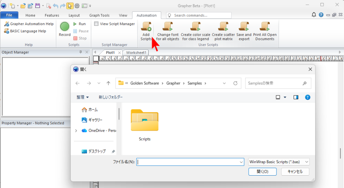Switch to the Home ribbon tab

30,15
